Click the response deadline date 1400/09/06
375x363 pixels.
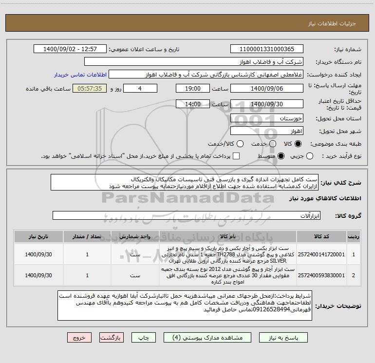267,88
